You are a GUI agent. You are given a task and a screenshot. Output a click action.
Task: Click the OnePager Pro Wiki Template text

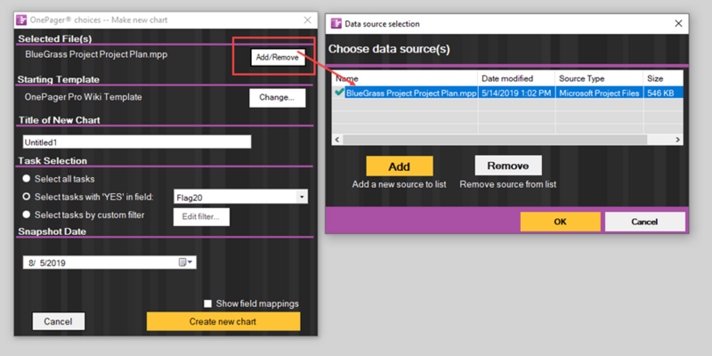[x=84, y=97]
